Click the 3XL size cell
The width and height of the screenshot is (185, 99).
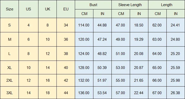(9, 93)
